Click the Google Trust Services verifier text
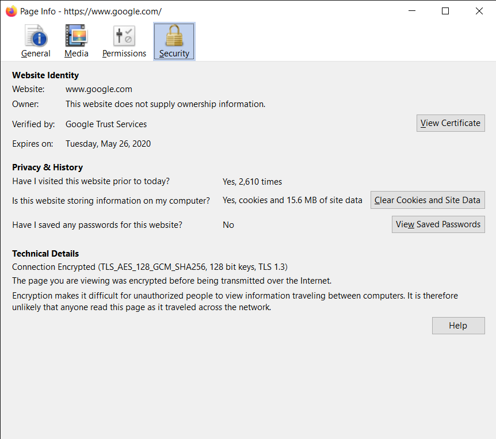Screen dimensions: 496x439 (106, 124)
